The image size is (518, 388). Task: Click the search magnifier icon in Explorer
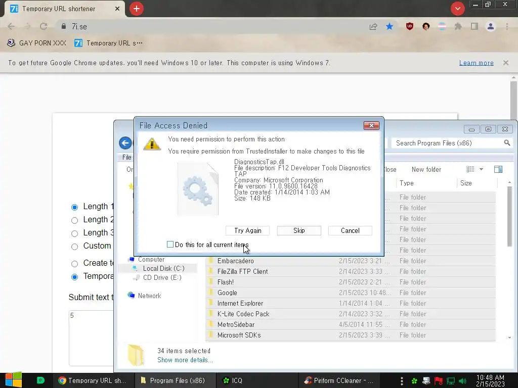pos(507,143)
